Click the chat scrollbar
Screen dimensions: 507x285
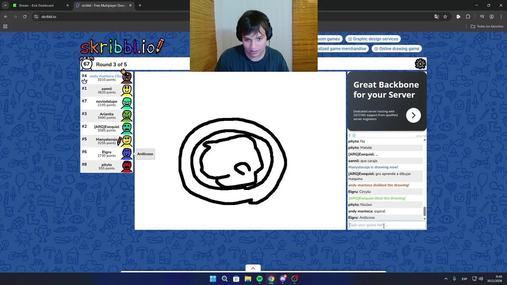point(425,211)
